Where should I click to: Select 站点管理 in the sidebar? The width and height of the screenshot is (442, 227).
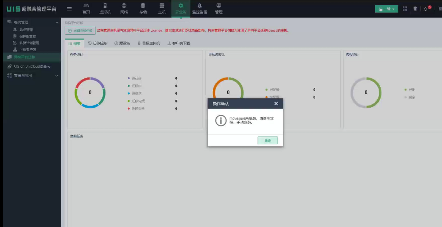coord(26,30)
